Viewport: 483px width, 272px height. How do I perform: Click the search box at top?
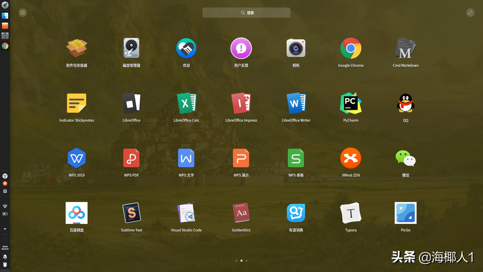click(x=246, y=13)
